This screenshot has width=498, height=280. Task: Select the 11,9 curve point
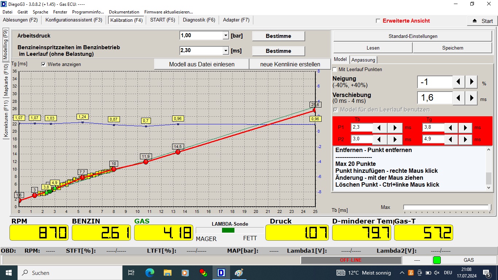pos(146,162)
